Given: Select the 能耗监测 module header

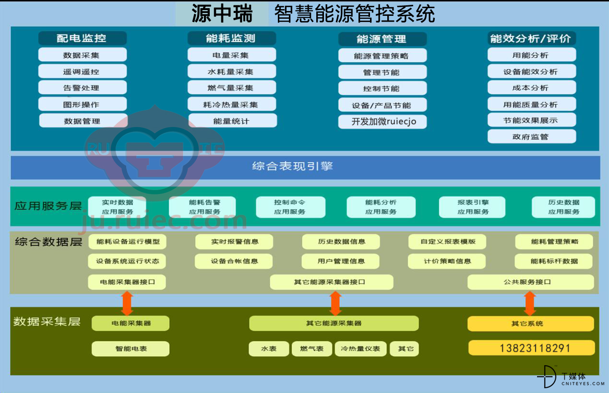Looking at the screenshot, I should click(231, 38).
